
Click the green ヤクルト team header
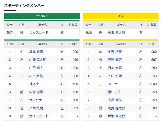coord(42,16)
